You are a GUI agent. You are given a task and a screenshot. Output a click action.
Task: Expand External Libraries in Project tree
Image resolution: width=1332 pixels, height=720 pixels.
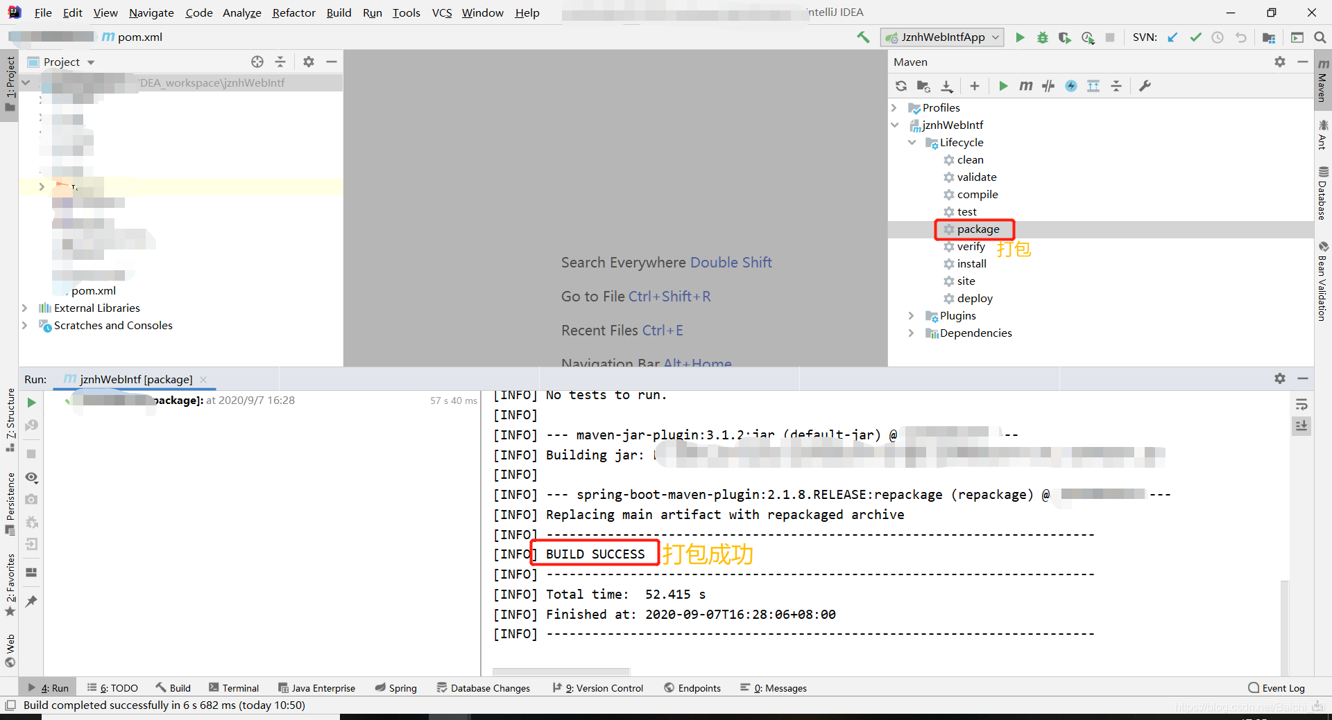24,308
